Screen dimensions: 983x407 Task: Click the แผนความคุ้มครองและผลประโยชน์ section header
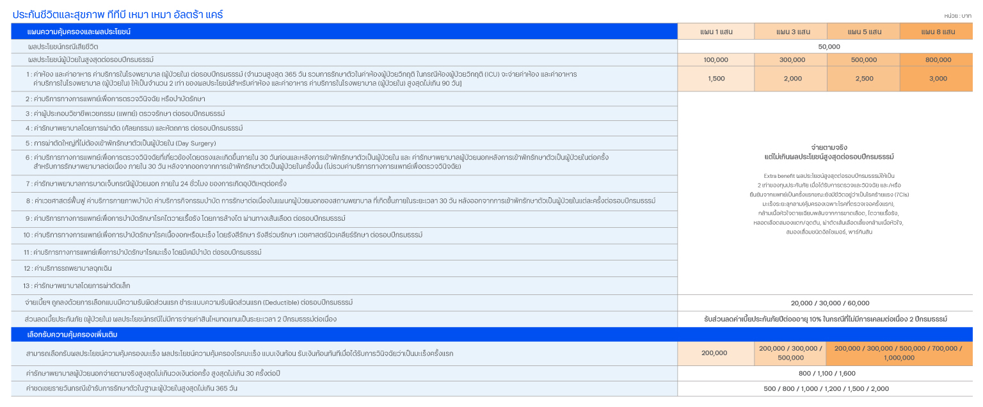tap(79, 31)
